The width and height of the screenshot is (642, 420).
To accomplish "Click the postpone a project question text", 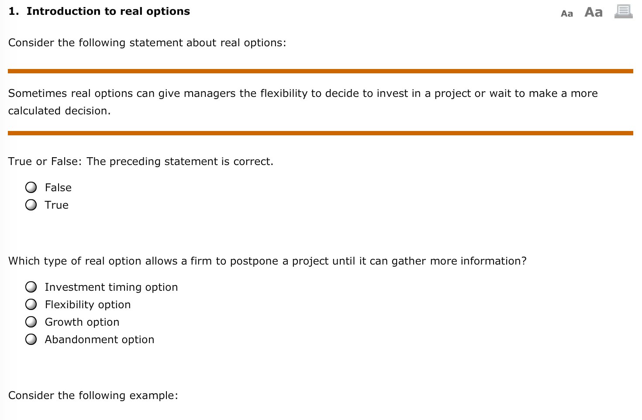I will click(268, 261).
